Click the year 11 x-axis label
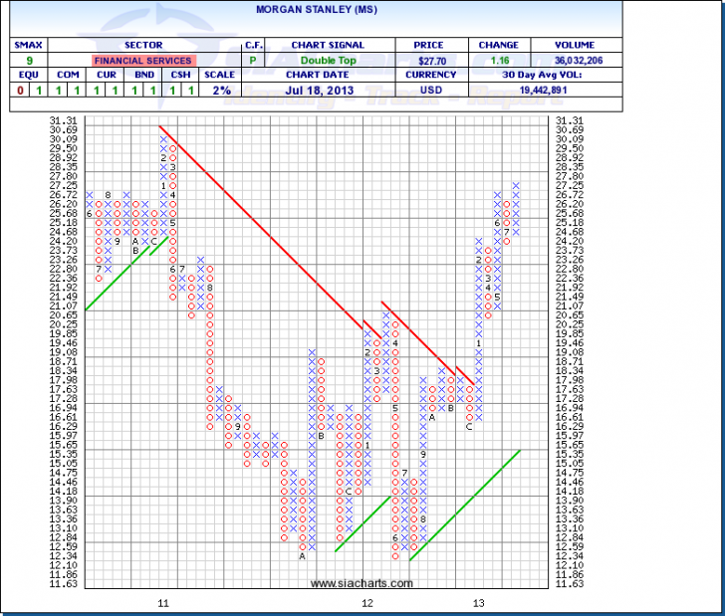Viewport: 725px width, 616px height. (x=163, y=604)
